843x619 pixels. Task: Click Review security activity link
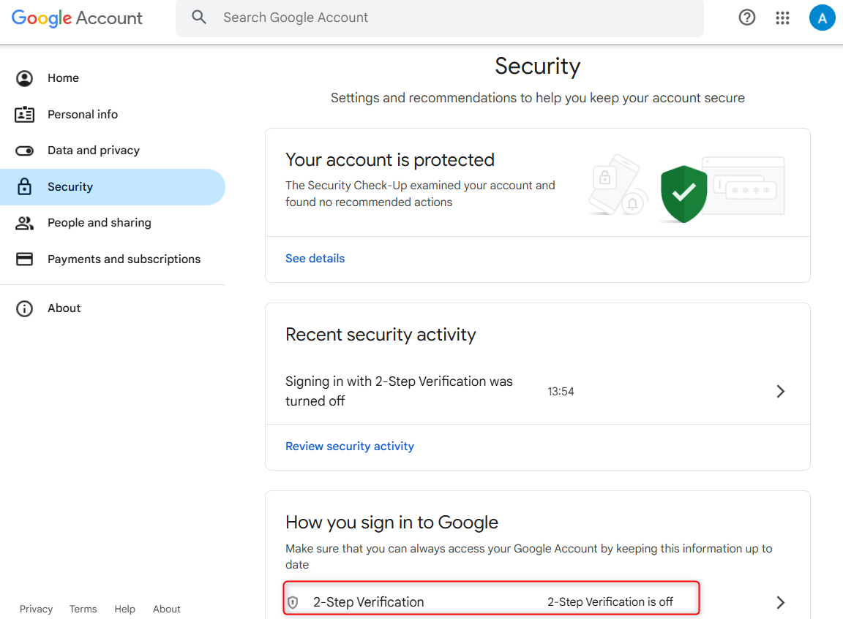point(350,447)
